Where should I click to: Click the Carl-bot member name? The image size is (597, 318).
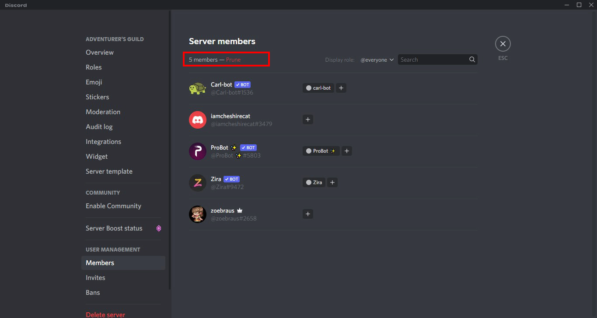[x=221, y=84]
